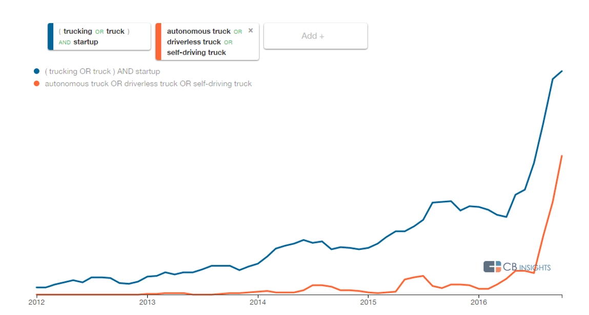
Task: Open the 'autonomous truck OR driverless truck' chip
Action: point(205,41)
